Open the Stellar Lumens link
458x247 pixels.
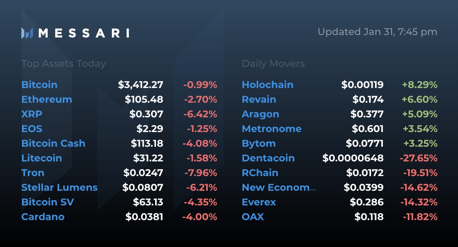[x=59, y=187]
